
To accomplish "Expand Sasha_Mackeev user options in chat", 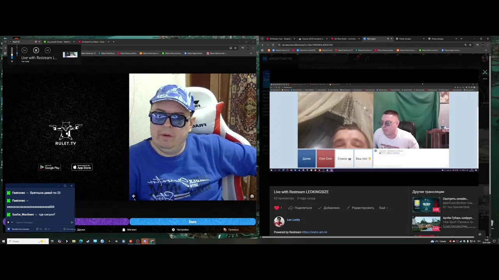I will coord(36,215).
